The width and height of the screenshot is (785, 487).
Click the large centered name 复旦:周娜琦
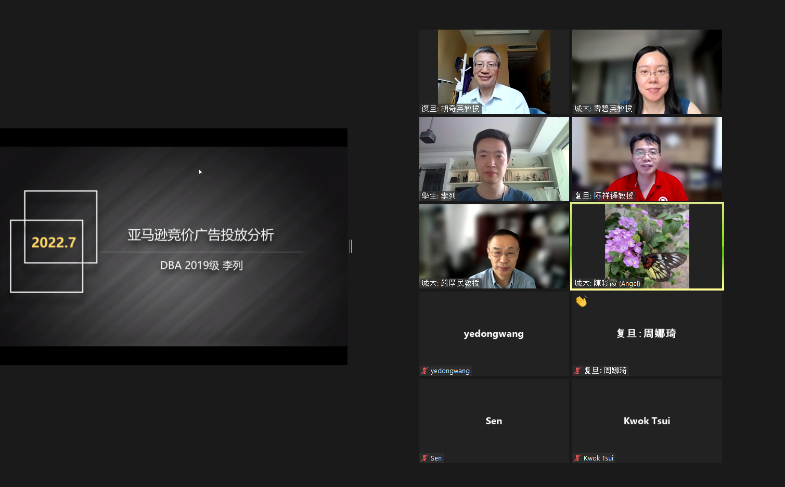[646, 333]
